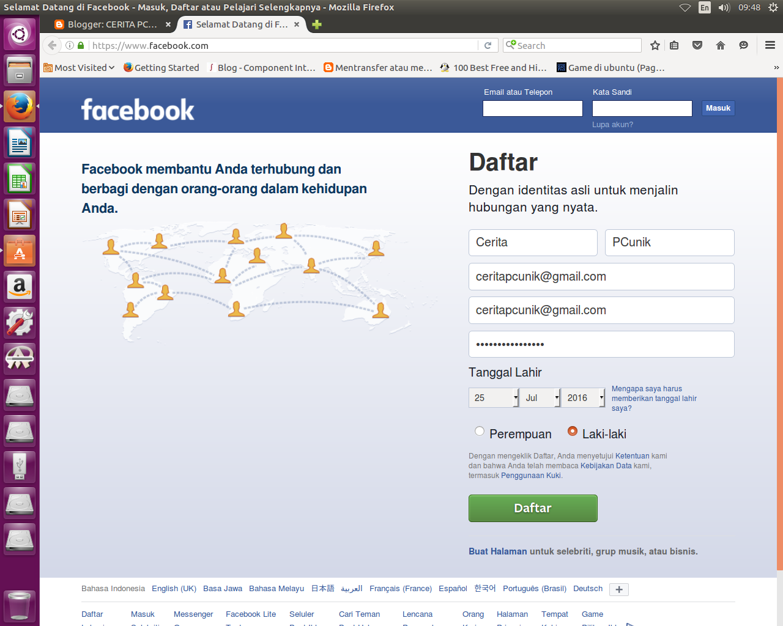
Task: Bookmark this page with star icon
Action: (x=655, y=45)
